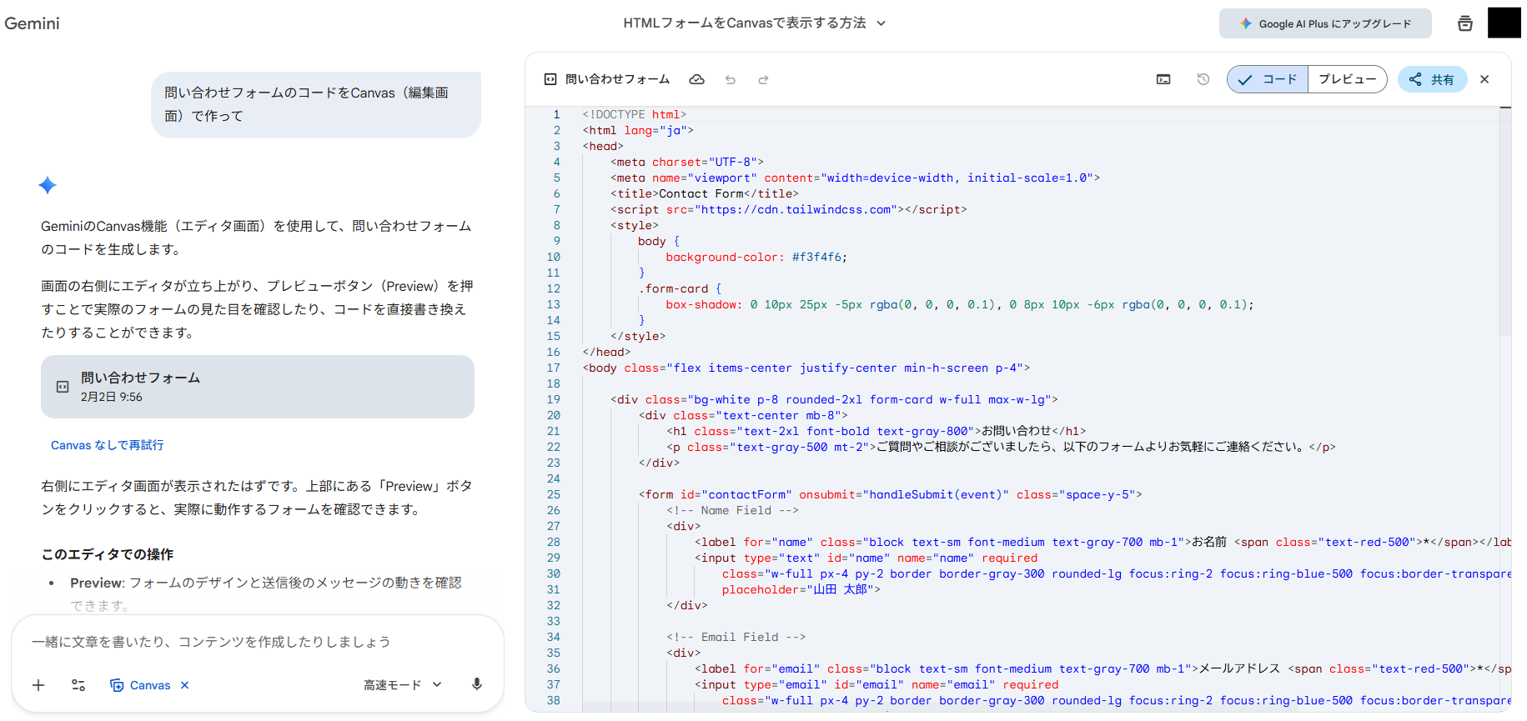This screenshot has width=1527, height=721.
Task: Close the canvas panel
Action: (x=1484, y=79)
